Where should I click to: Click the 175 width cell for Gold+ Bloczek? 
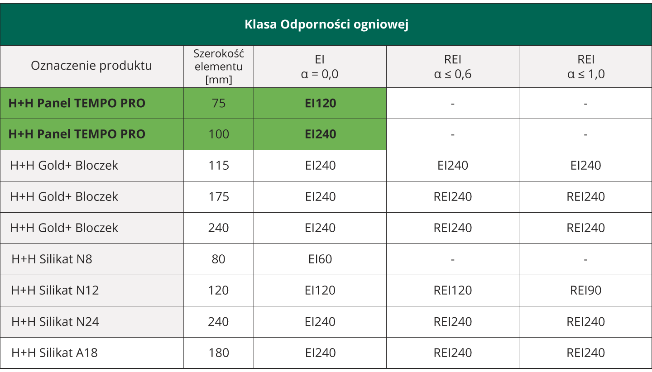point(219,197)
